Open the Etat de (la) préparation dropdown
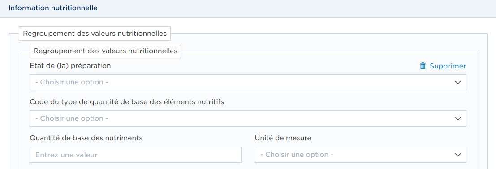496x169 pixels. (x=248, y=82)
